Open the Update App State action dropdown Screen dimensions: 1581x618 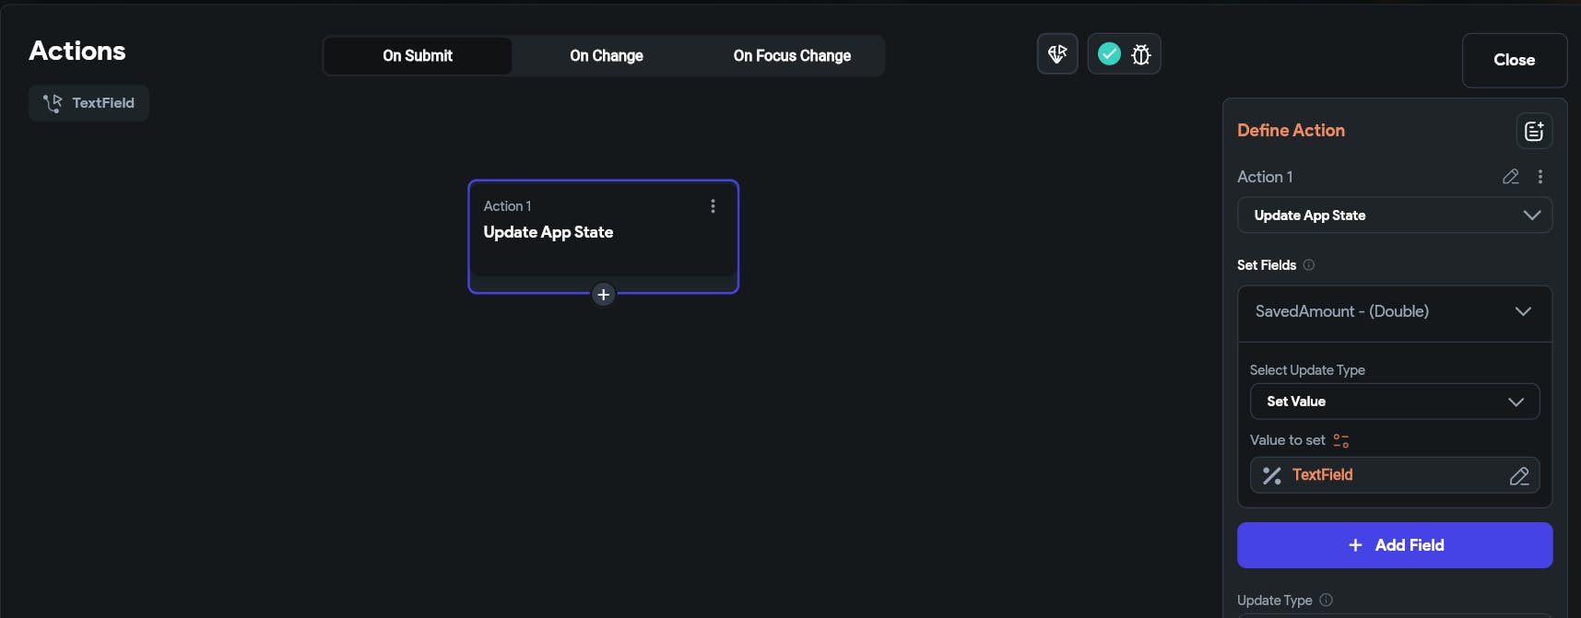tap(1394, 216)
